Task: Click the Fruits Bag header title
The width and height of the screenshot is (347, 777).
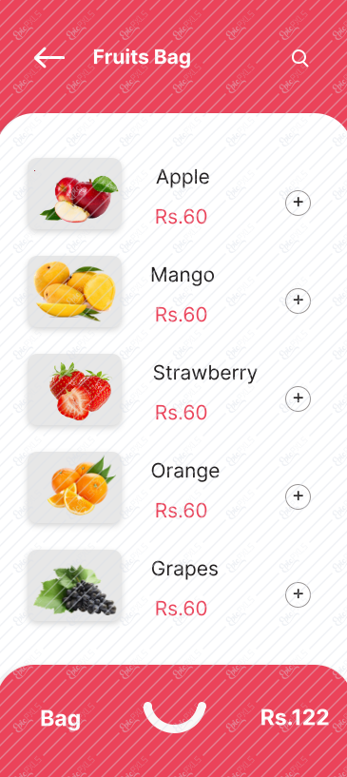Action: [142, 57]
